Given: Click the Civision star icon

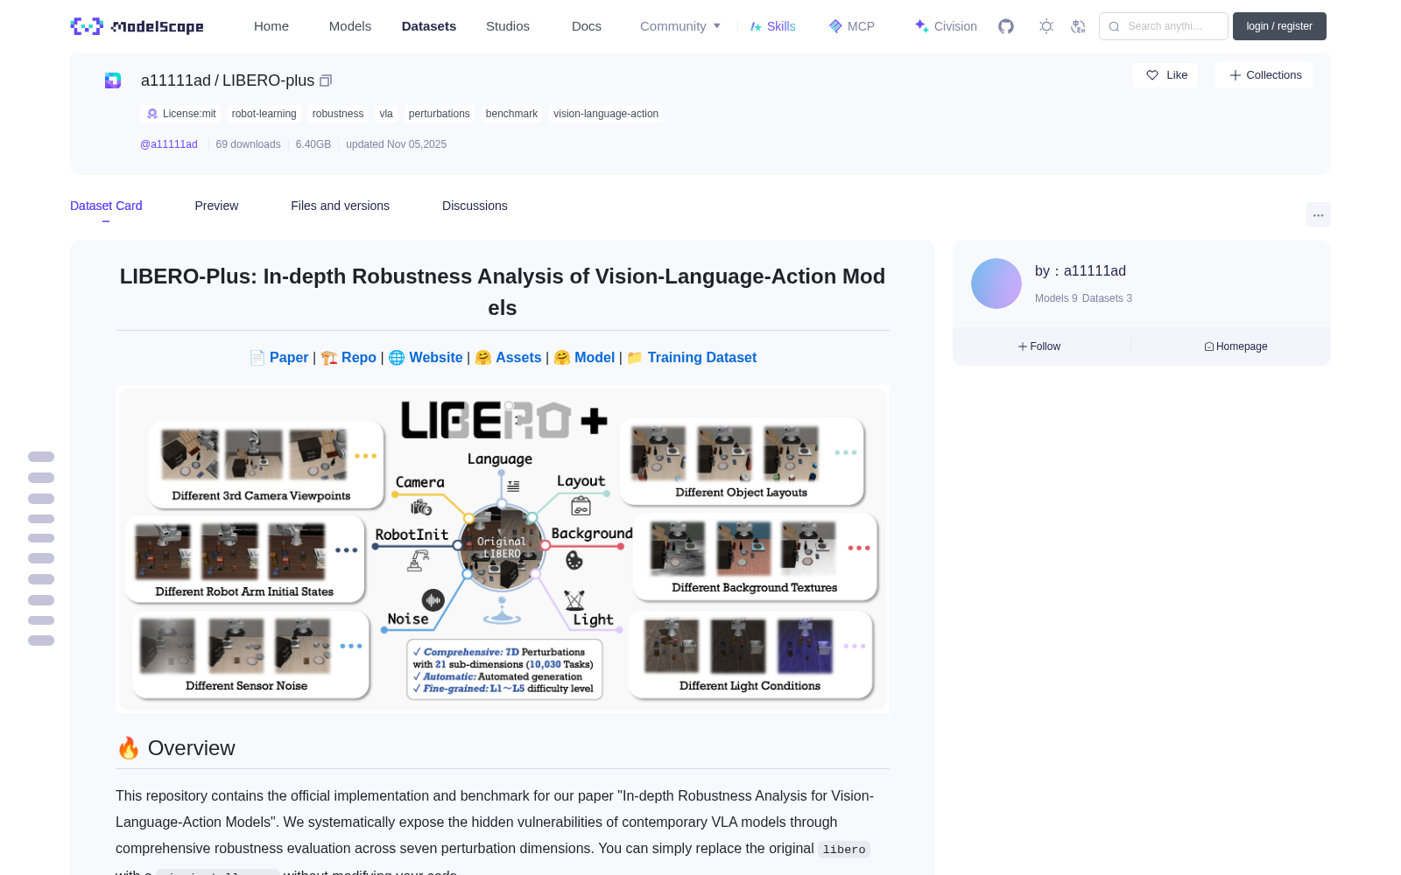Looking at the screenshot, I should [921, 26].
